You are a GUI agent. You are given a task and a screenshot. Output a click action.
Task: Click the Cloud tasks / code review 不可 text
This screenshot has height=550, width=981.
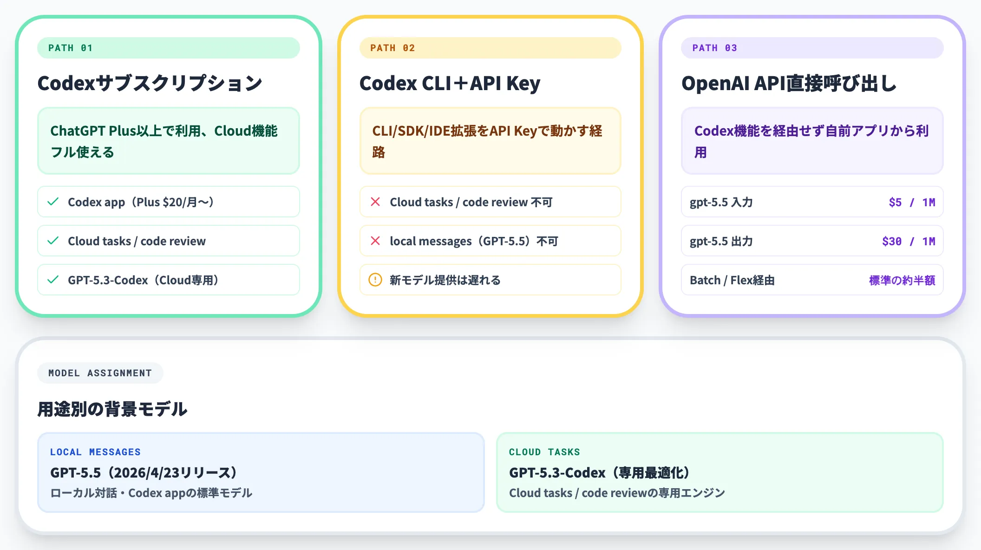tap(471, 202)
